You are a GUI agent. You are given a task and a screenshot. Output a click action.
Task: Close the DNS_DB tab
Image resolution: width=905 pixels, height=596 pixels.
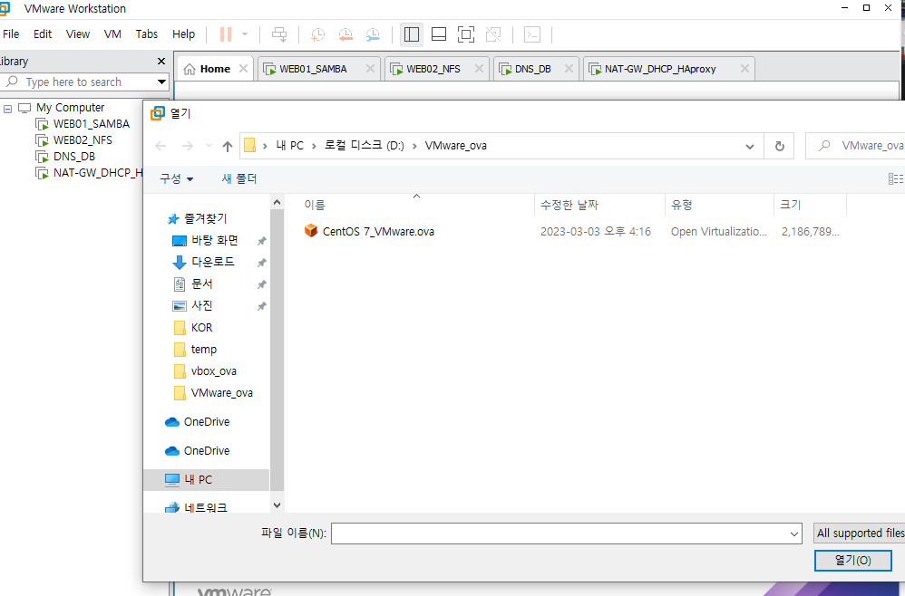[x=569, y=69]
